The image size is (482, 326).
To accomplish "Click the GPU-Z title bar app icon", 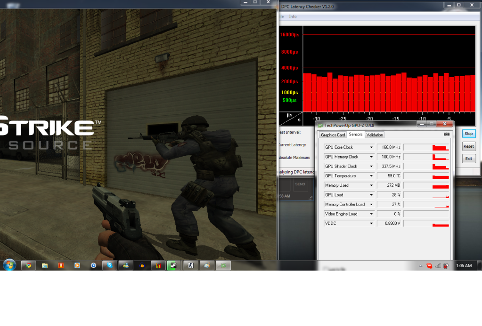I will pyautogui.click(x=320, y=125).
